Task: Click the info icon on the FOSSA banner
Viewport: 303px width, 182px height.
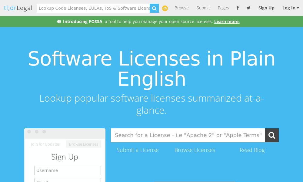Action: 59,22
